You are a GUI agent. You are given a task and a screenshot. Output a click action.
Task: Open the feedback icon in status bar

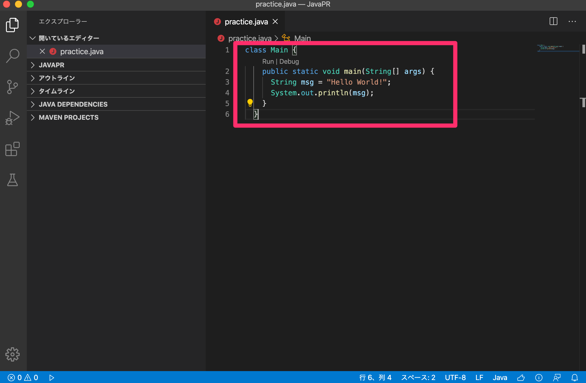click(557, 378)
